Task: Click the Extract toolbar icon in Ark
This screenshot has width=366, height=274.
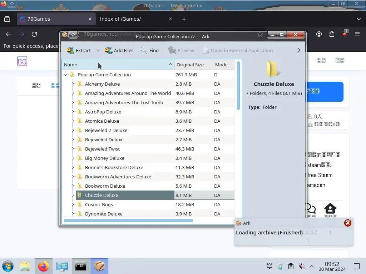Action: 70,50
